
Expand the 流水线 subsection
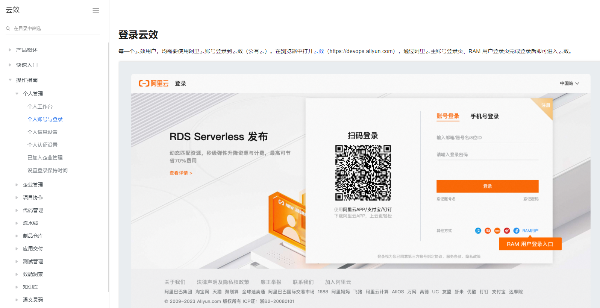click(17, 223)
